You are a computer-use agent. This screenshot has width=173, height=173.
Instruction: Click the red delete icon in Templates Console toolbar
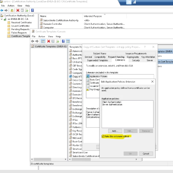(x=49, y=41)
